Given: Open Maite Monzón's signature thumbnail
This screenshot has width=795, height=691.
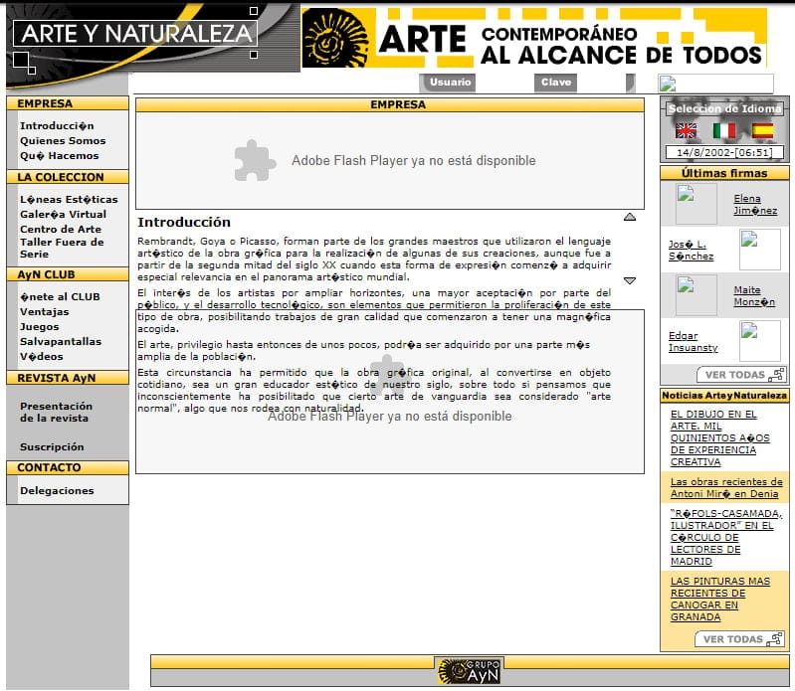Looking at the screenshot, I should [x=696, y=295].
